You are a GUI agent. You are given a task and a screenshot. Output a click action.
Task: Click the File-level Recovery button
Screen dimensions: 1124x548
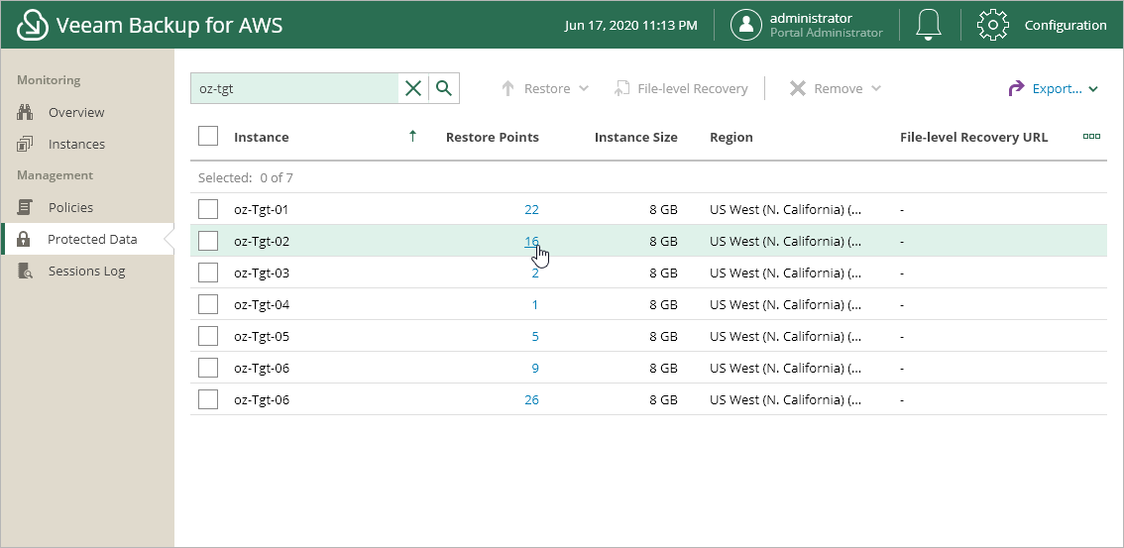tap(681, 89)
